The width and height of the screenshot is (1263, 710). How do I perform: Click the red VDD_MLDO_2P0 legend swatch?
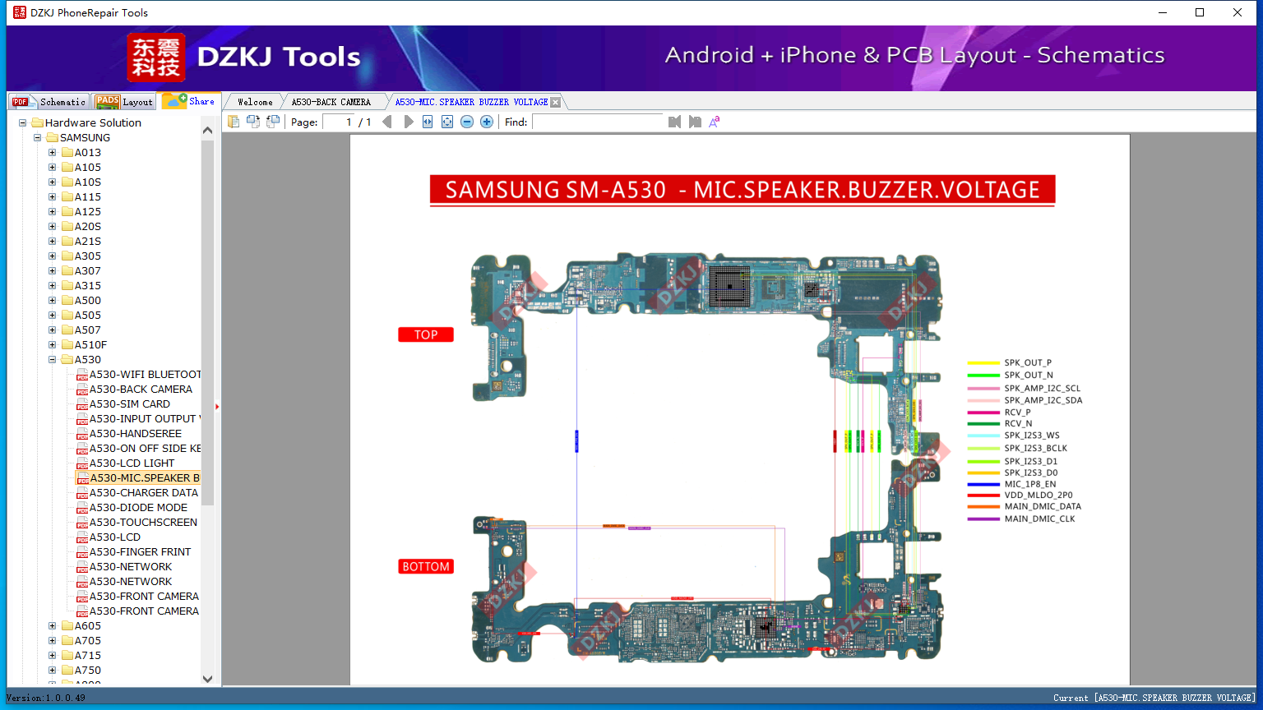click(x=983, y=496)
